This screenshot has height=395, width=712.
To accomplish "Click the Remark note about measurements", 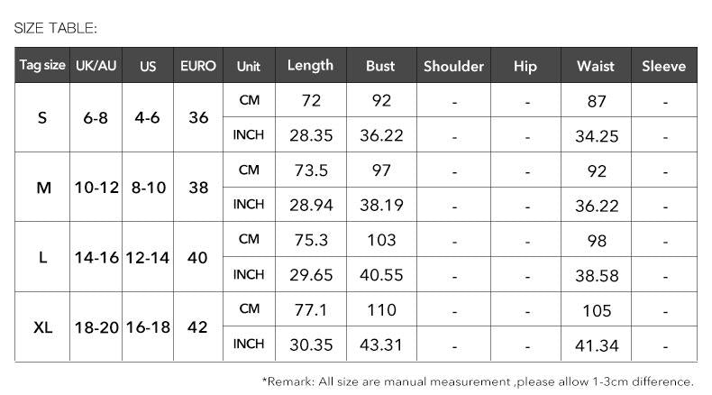I will click(479, 381).
